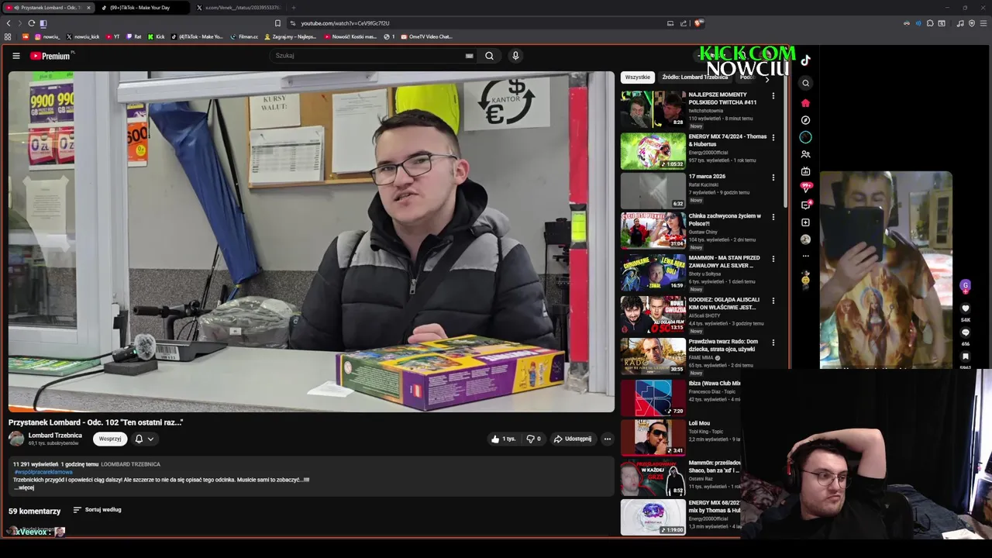The image size is (992, 558).
Task: Reload the current page
Action: tap(31, 23)
